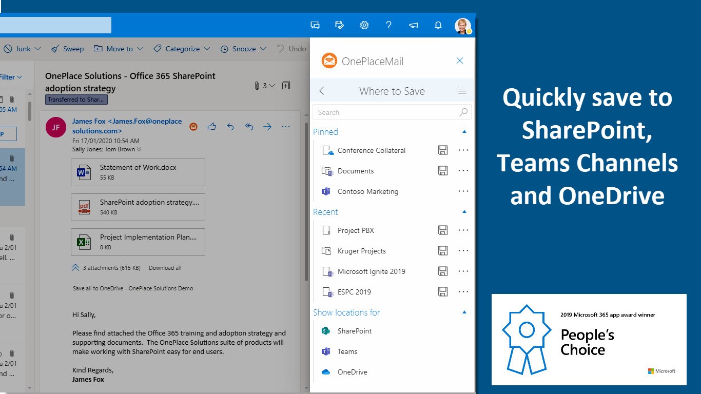Screen dimensions: 701x394
Task: Save to Kruger Projects location
Action: click(443, 251)
